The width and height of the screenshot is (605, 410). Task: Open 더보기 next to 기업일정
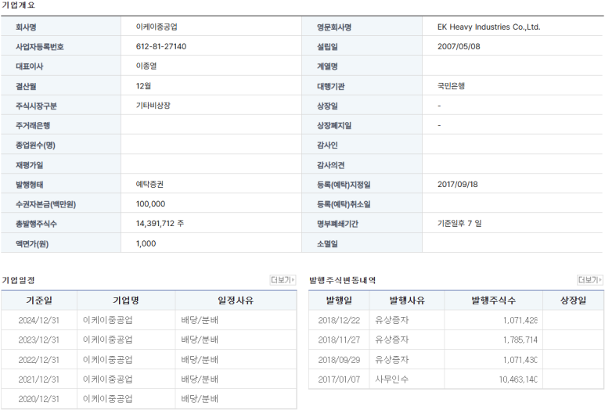(x=283, y=279)
